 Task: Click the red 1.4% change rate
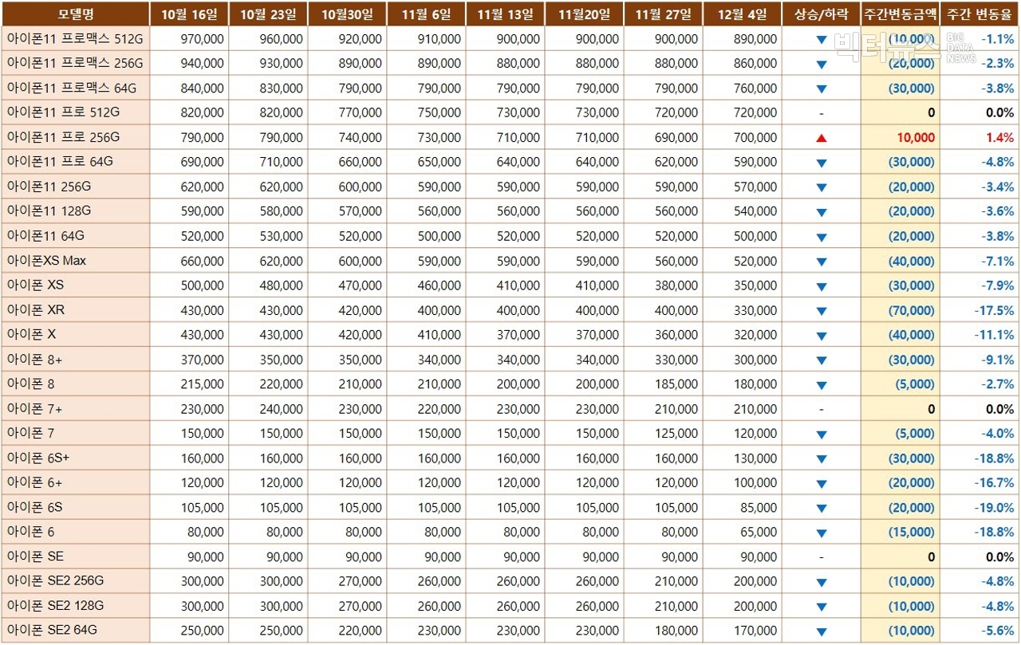1000,138
